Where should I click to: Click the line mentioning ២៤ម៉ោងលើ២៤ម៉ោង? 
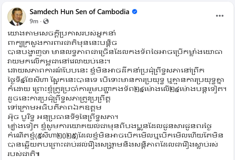tap(117, 89)
